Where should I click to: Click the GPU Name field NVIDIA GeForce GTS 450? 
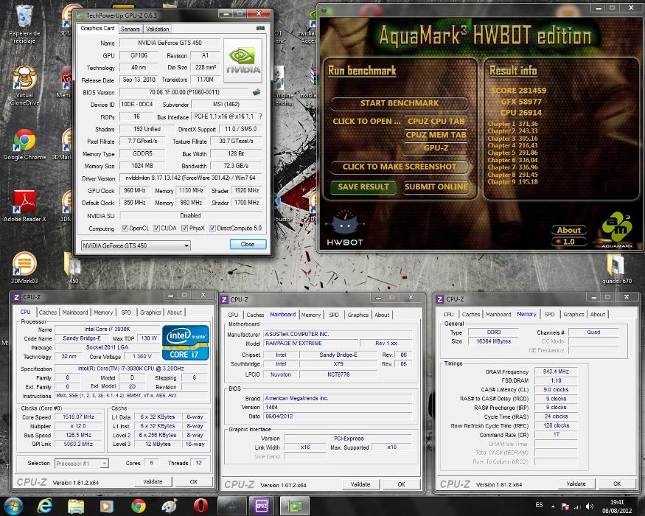(x=170, y=43)
